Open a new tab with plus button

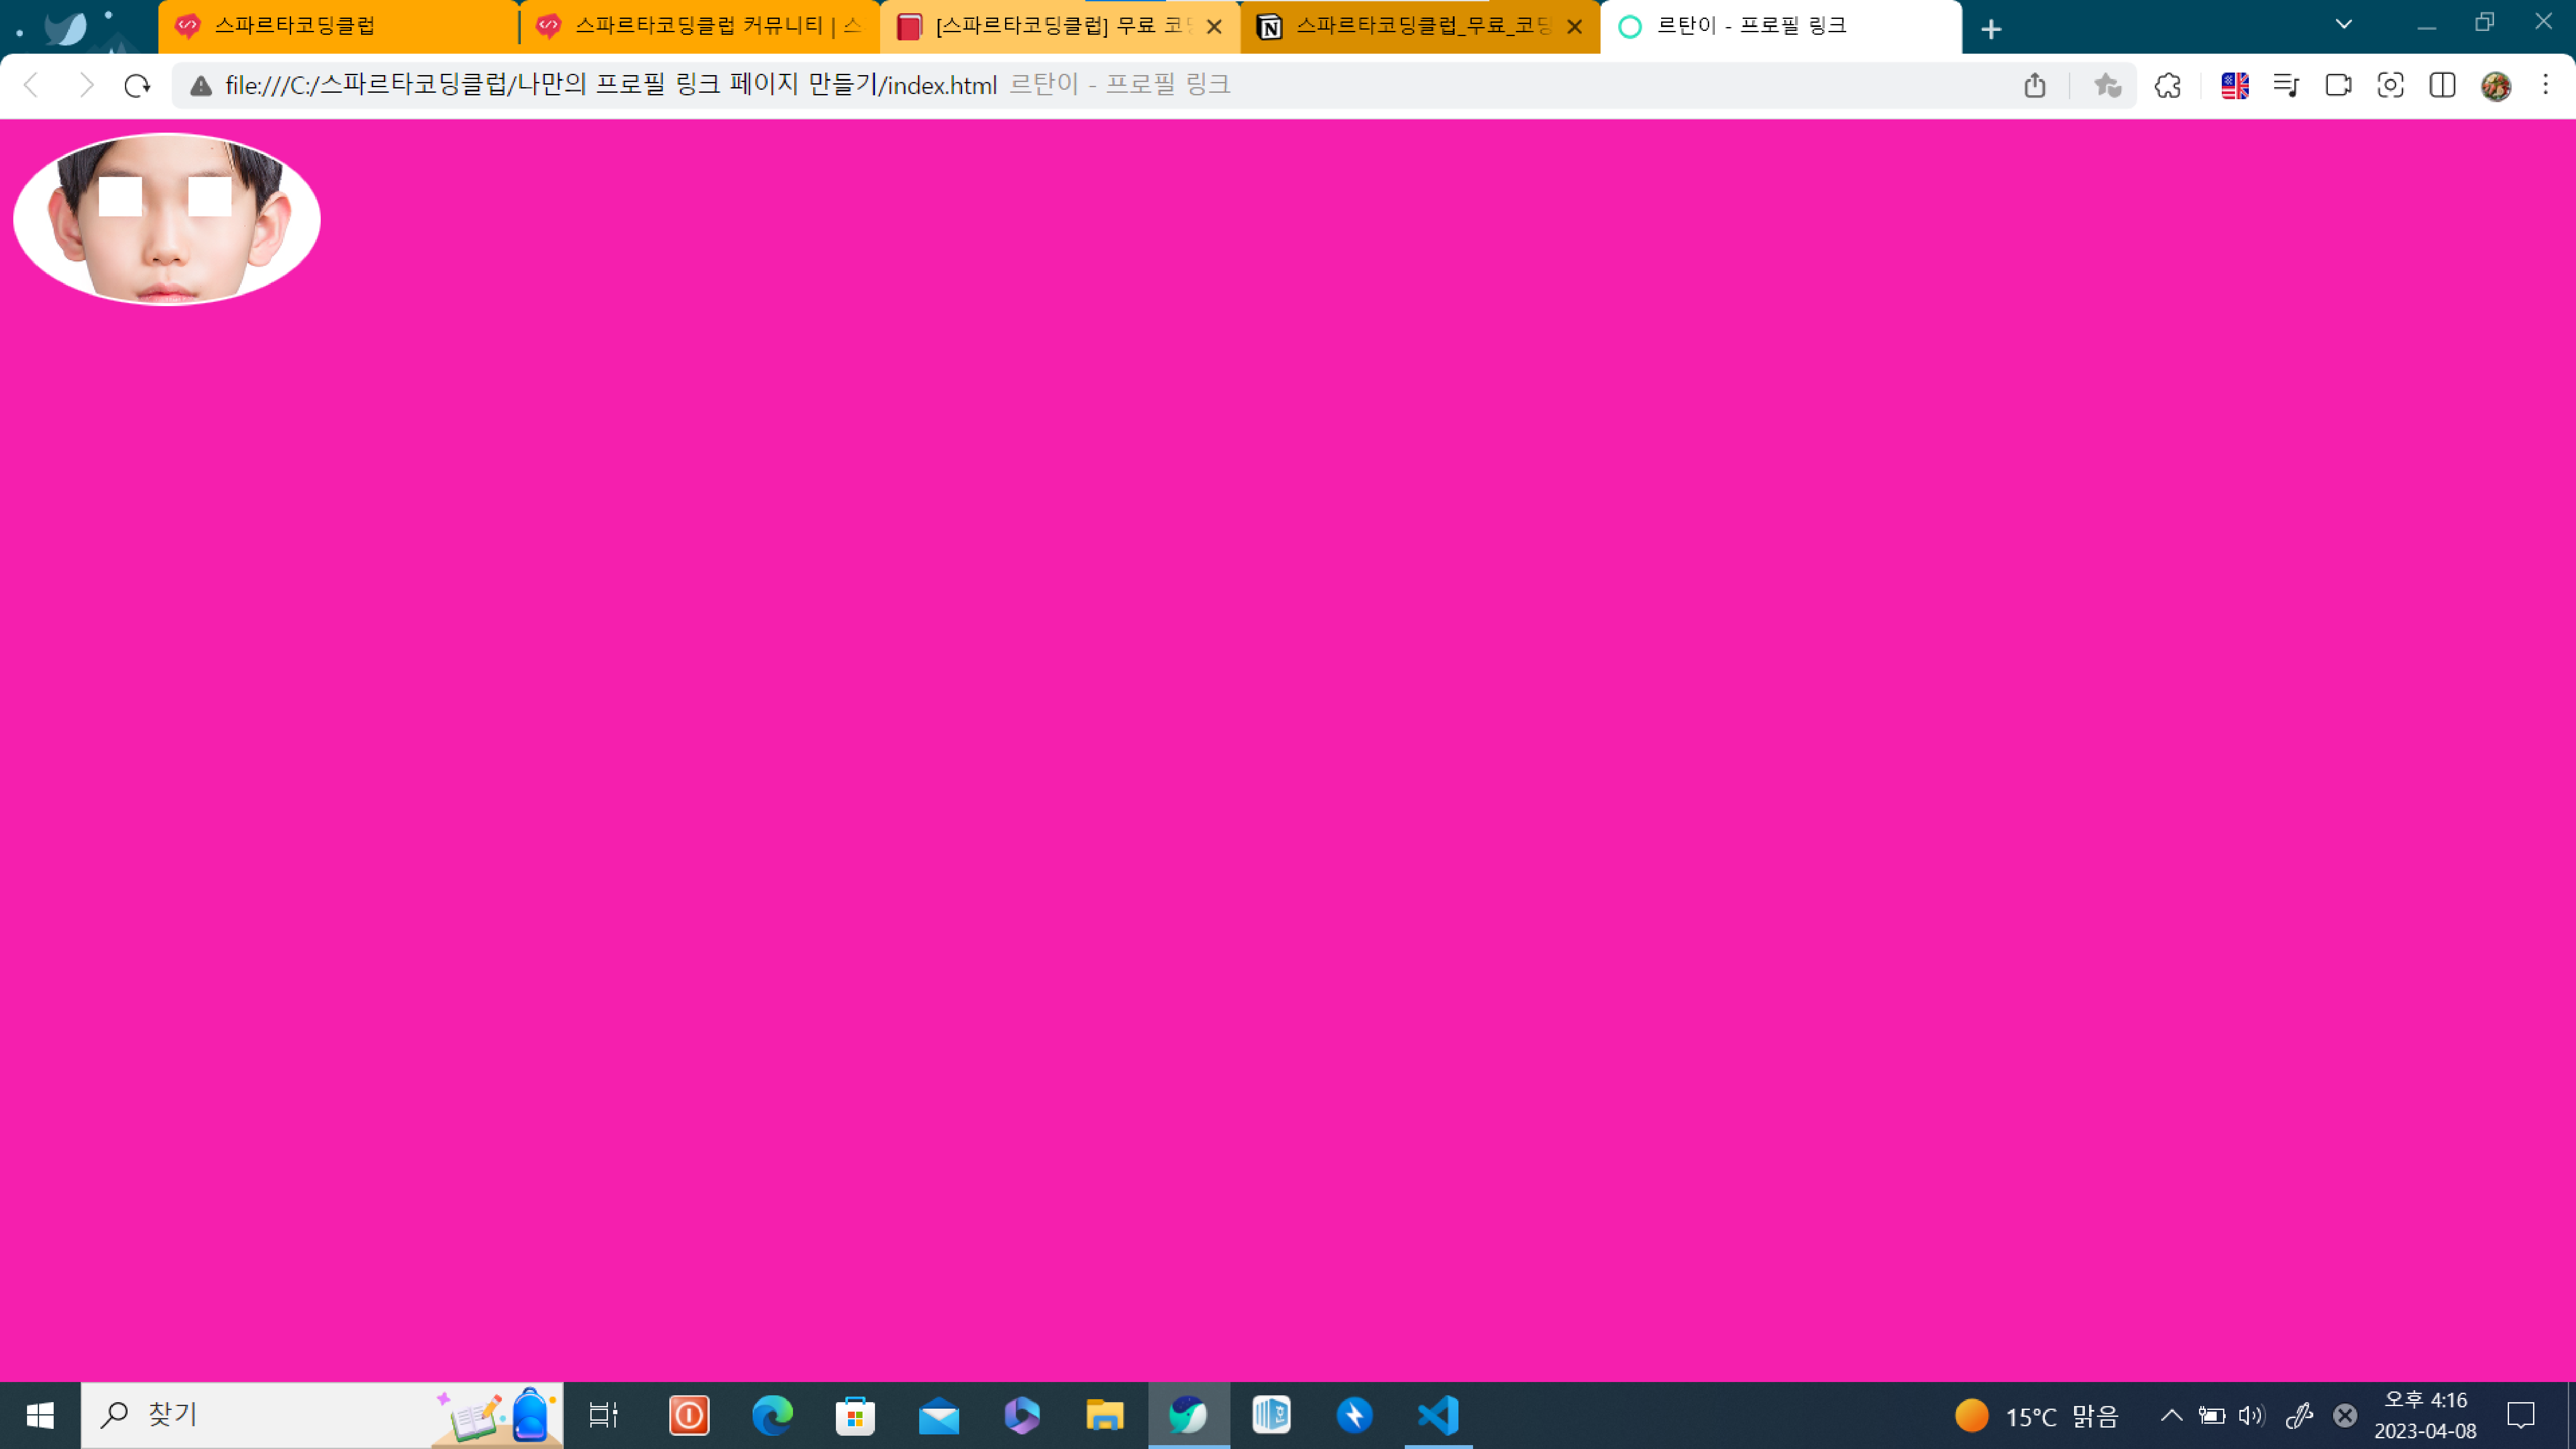(1991, 29)
